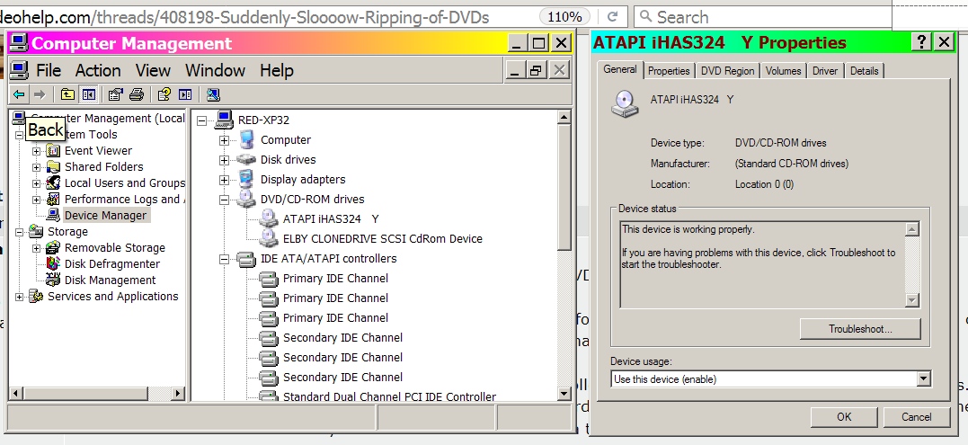Click the 110% zoom indicator in address bar
Screen dimensions: 968x445
coord(564,17)
